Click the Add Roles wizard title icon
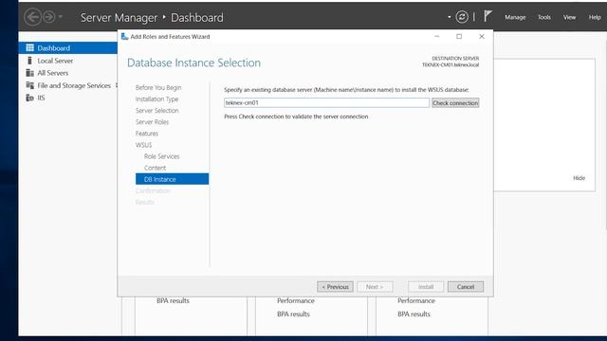This screenshot has width=607, height=341. (124, 36)
